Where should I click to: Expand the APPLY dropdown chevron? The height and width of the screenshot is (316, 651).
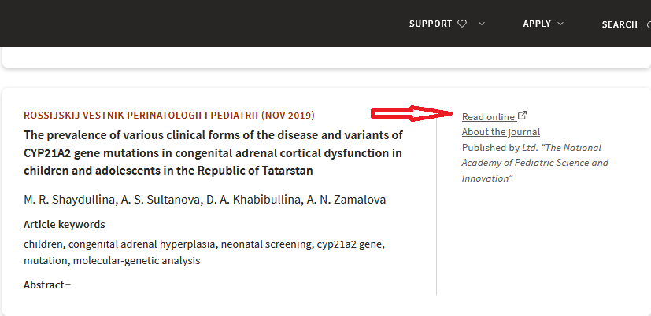pyautogui.click(x=560, y=24)
